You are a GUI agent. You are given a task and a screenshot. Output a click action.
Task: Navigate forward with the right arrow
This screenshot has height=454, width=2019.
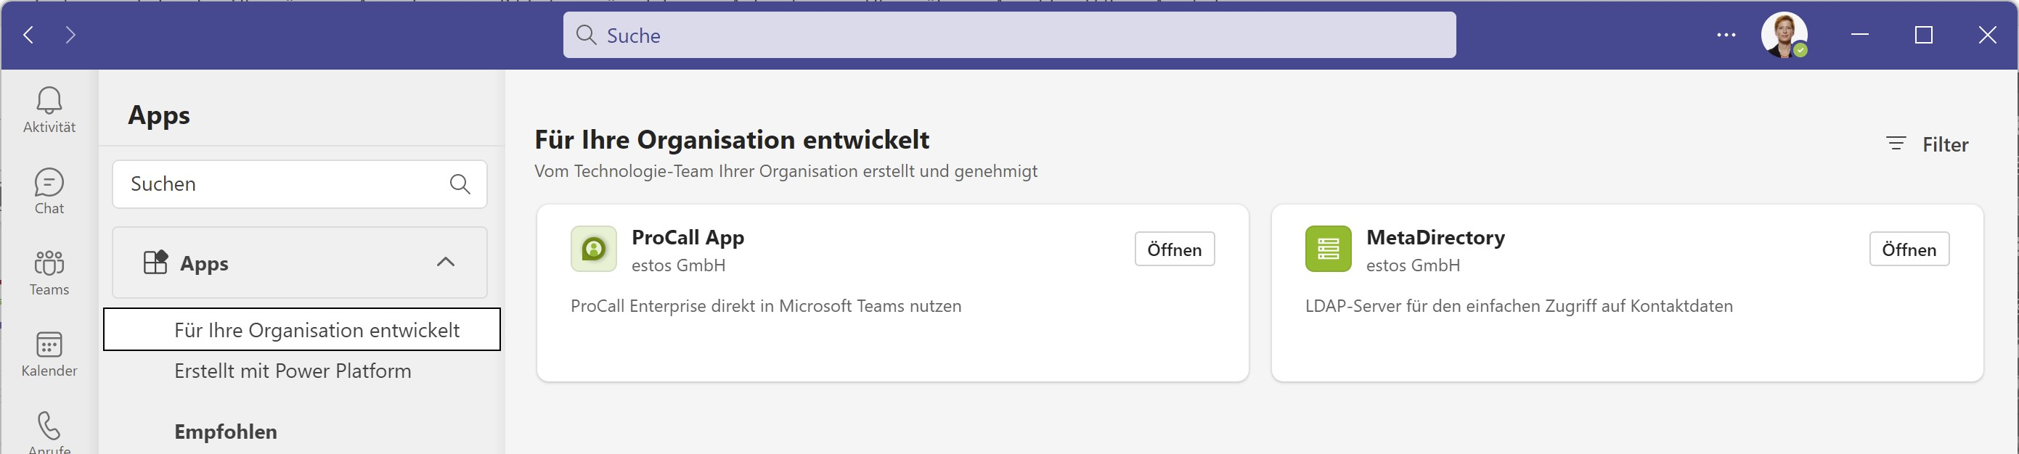70,36
